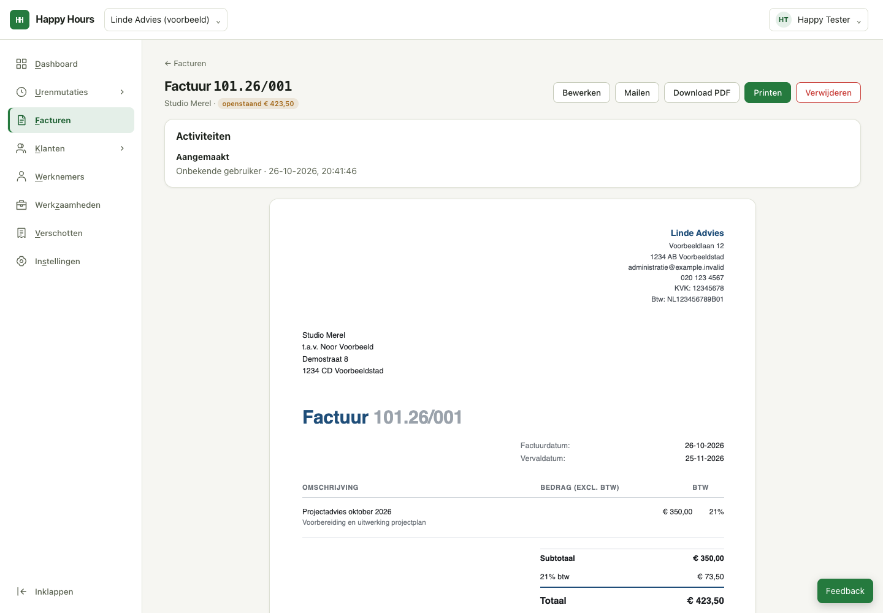
Task: Open Werkzaamheden in the sidebar
Action: pos(71,205)
